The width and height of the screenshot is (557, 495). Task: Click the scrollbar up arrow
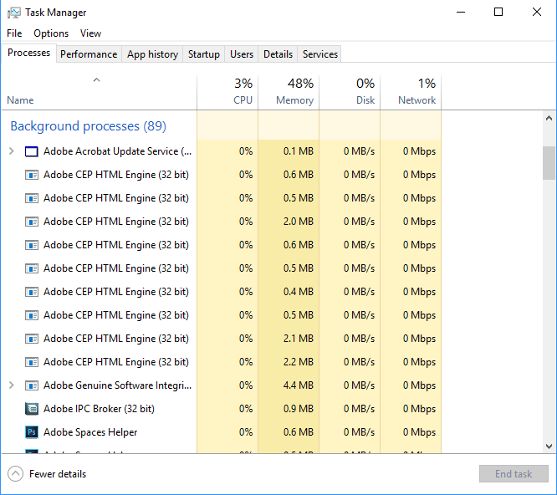pos(549,118)
